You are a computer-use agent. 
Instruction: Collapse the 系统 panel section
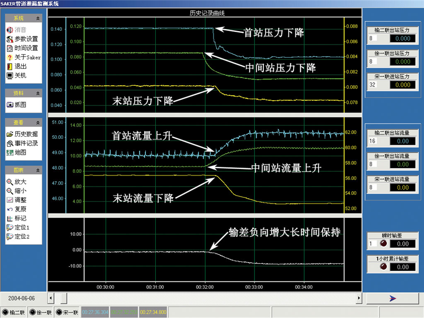coord(37,18)
